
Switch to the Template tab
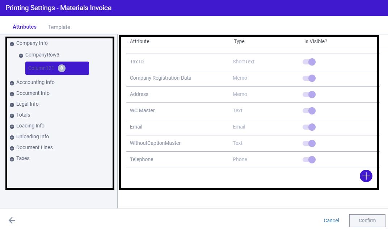click(59, 27)
